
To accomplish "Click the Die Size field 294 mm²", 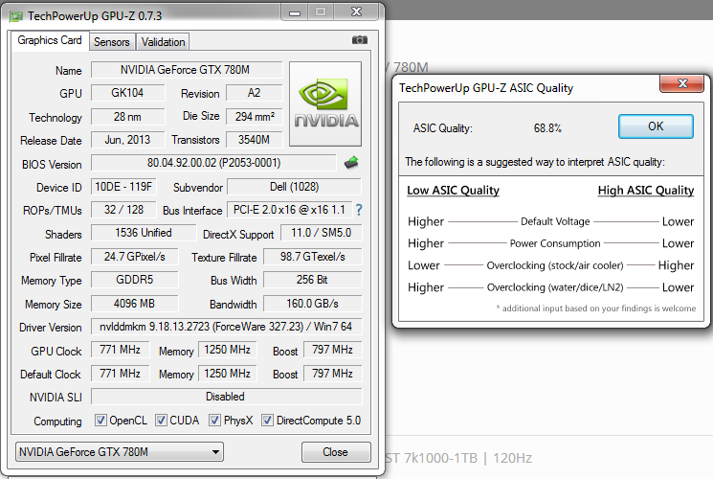I will (x=254, y=117).
